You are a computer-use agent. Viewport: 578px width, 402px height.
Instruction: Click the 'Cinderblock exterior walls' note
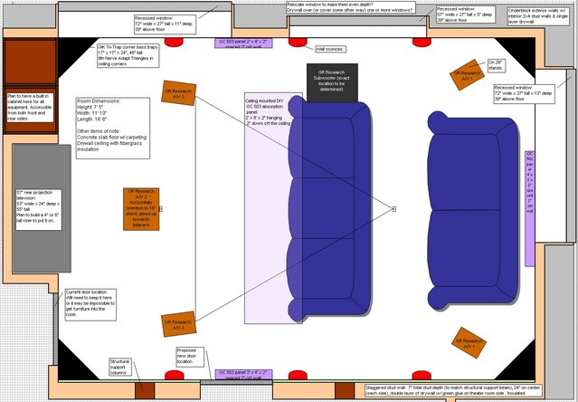(538, 16)
